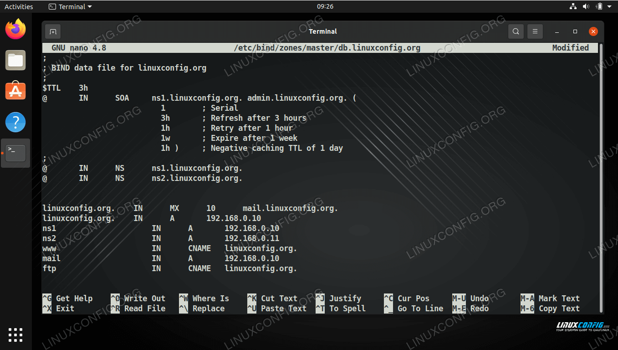
Task: Click the battery indicator icon
Action: 599,6
